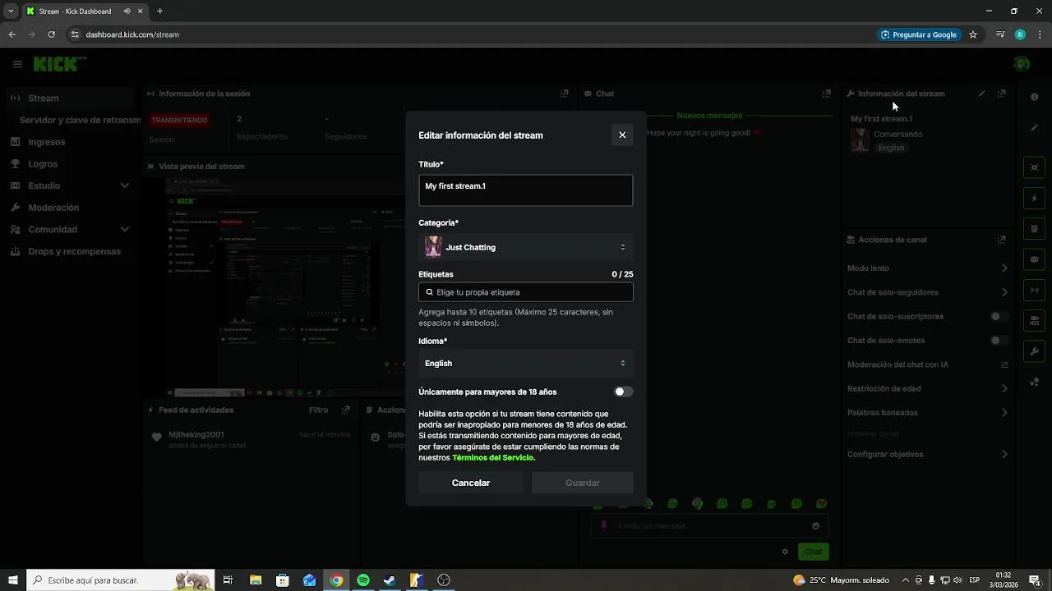The height and width of the screenshot is (591, 1052).
Task: Open a new Chrome tab
Action: [x=159, y=11]
